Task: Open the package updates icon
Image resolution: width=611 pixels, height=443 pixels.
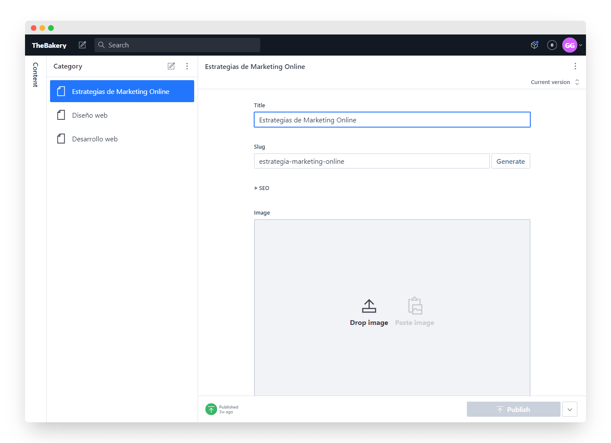Action: tap(535, 45)
